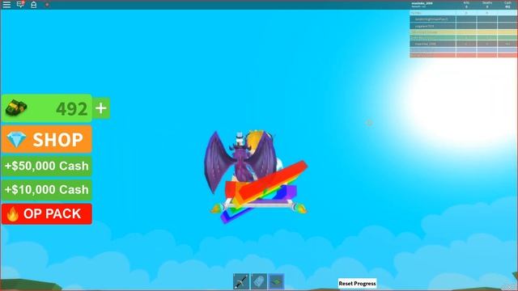Buy +$50,000 Cash
518x291 pixels.
[x=47, y=166]
